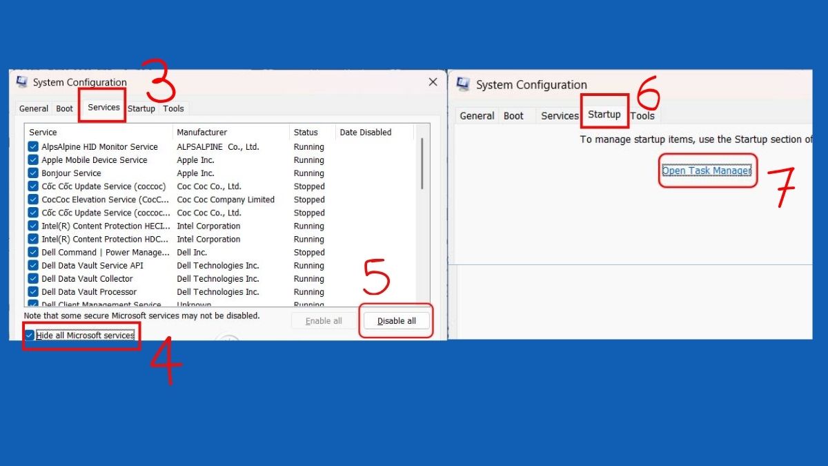Open the Tools tab in right window

642,115
